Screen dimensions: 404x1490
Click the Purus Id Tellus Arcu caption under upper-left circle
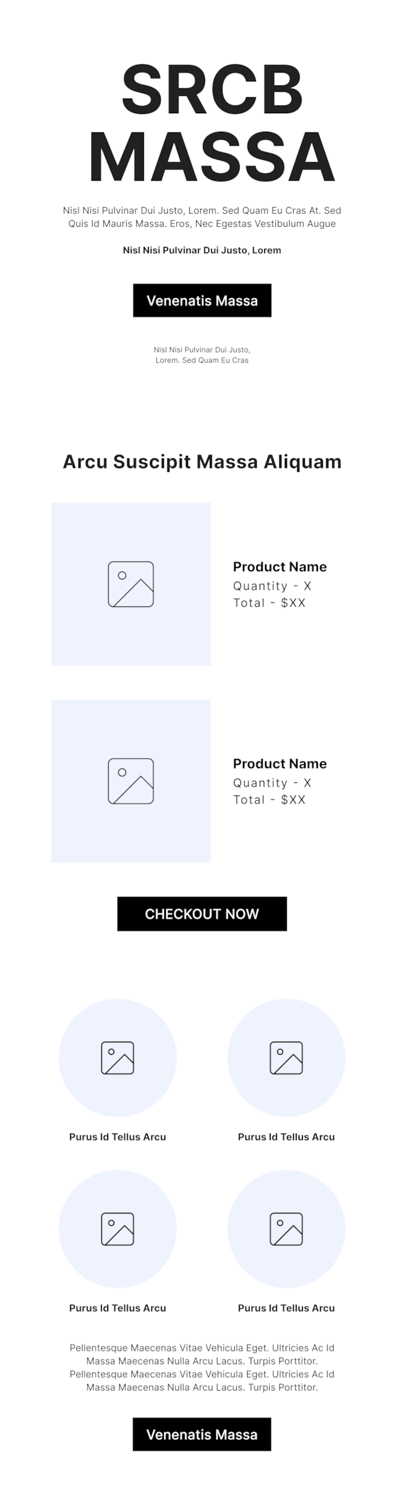[x=118, y=1136]
